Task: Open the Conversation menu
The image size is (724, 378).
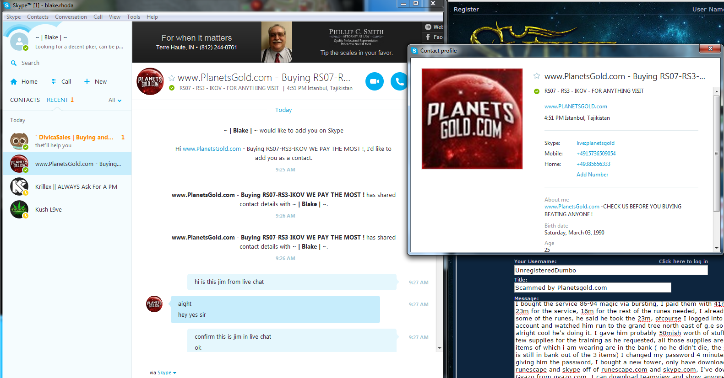Action: tap(71, 17)
